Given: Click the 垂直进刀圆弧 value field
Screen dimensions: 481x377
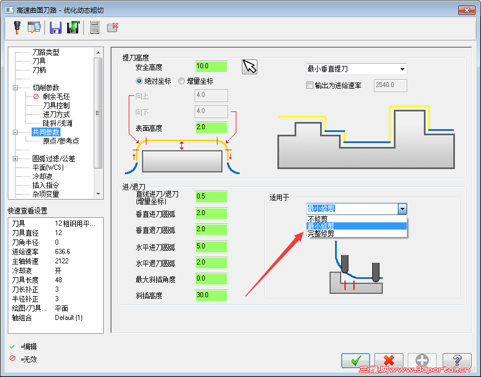Looking at the screenshot, I should point(211,213).
